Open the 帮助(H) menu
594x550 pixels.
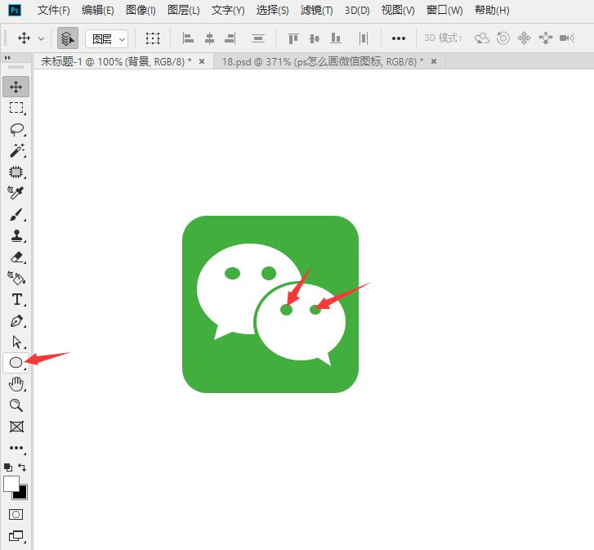(x=492, y=11)
